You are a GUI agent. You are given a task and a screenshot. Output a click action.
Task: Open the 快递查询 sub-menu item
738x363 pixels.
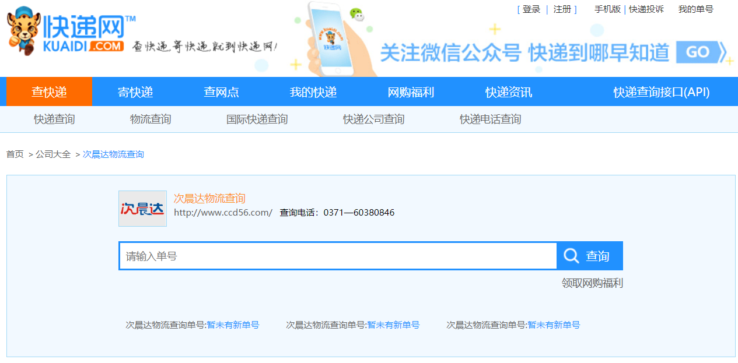coord(54,119)
